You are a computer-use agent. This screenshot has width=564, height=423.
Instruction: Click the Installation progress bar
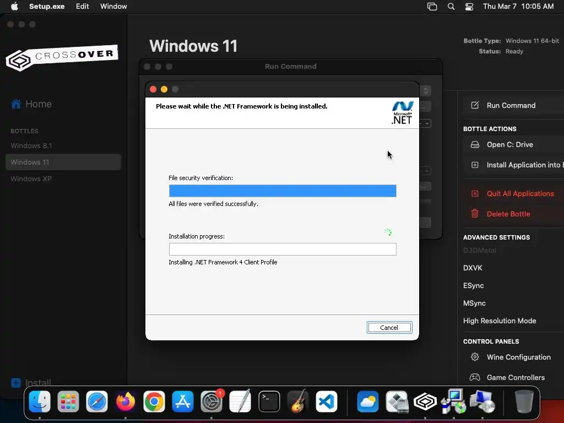[x=283, y=250]
